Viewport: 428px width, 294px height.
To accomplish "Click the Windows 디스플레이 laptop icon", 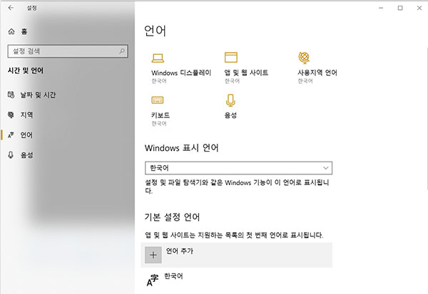I will click(158, 58).
